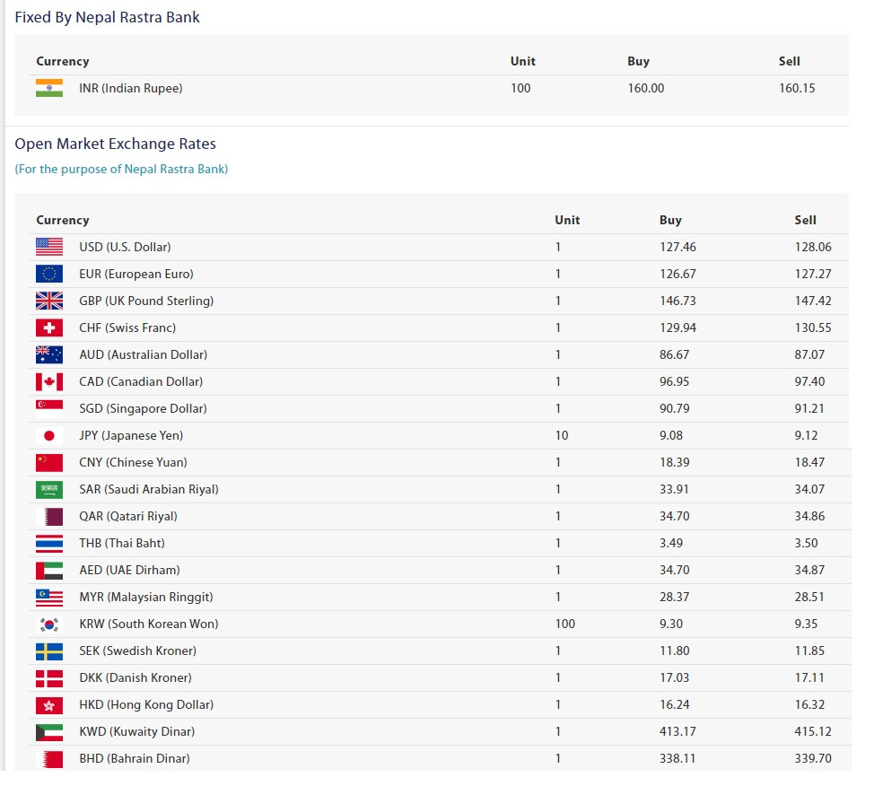Click the Chinese flag icon
874x786 pixels.
coord(49,463)
